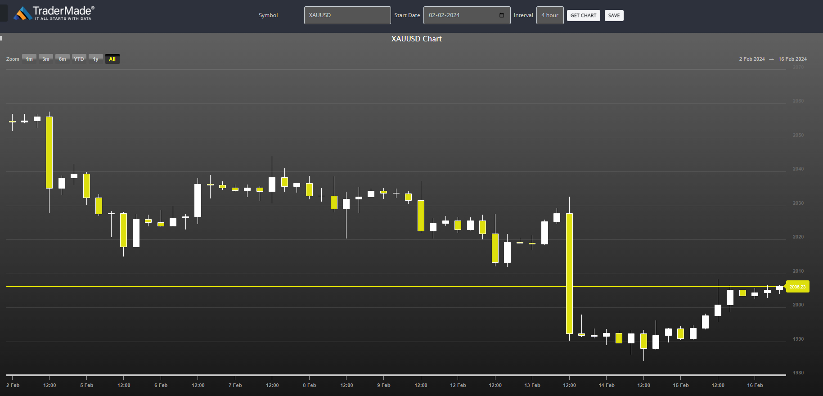Click the 2050 y-axis price label
This screenshot has width=823, height=396.
tap(798, 135)
